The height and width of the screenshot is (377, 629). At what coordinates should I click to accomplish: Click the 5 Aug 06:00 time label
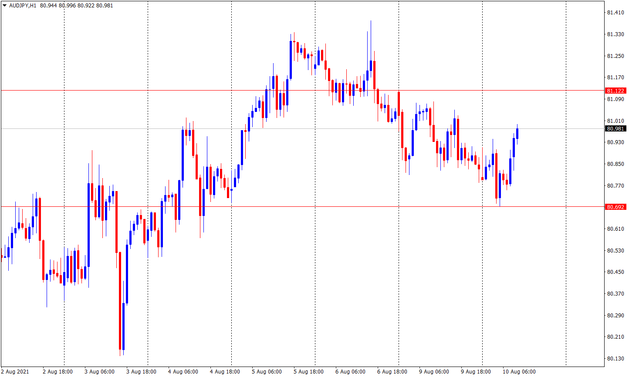click(267, 372)
